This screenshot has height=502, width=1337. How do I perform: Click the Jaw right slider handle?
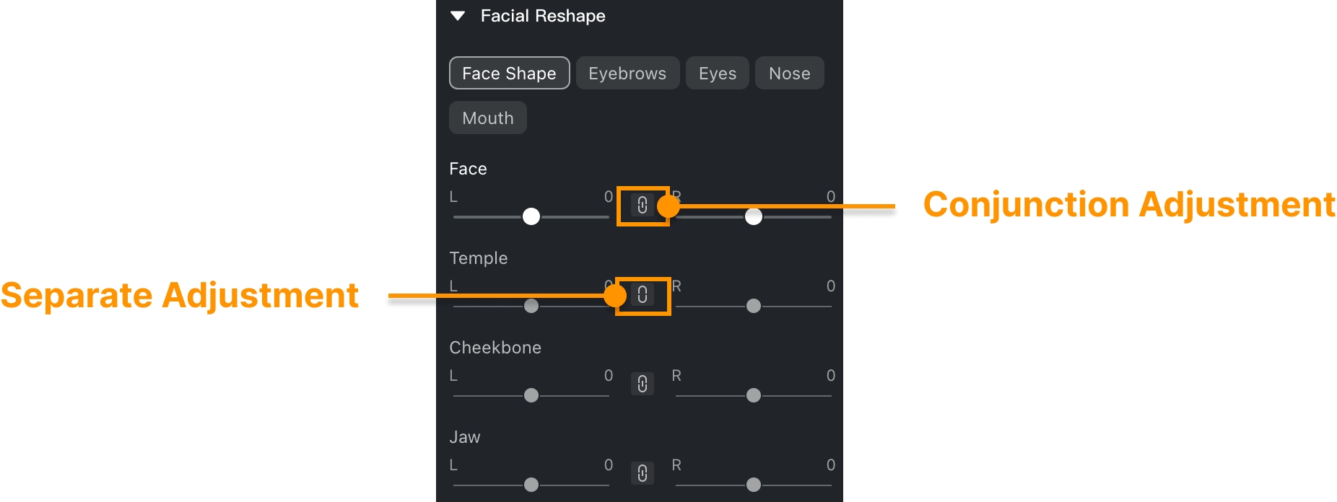753,485
